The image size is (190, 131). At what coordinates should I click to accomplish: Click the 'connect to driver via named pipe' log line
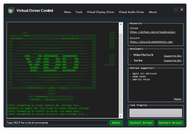click(45, 111)
